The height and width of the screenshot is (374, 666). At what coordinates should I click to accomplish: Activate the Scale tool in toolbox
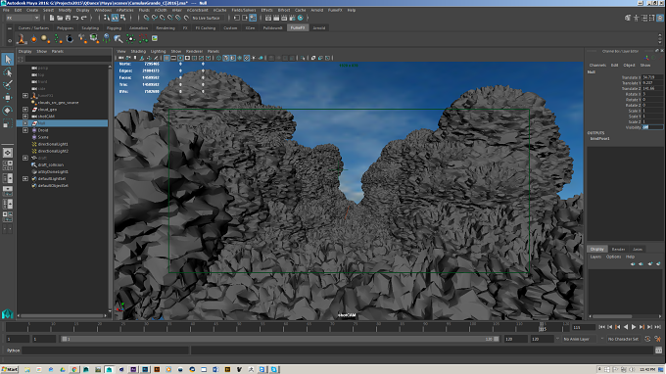click(x=8, y=124)
